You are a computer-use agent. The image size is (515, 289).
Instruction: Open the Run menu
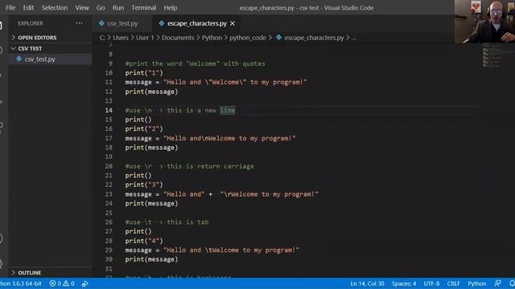[x=118, y=7]
